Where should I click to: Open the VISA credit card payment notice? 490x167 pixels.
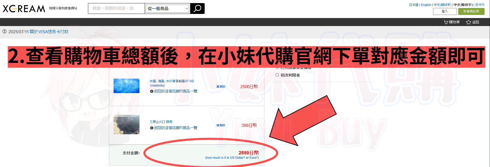click(49, 32)
